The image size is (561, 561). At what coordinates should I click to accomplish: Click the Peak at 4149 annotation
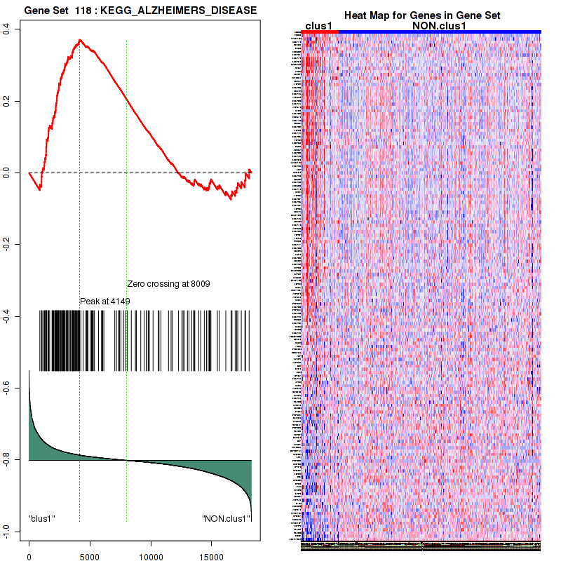pos(105,301)
